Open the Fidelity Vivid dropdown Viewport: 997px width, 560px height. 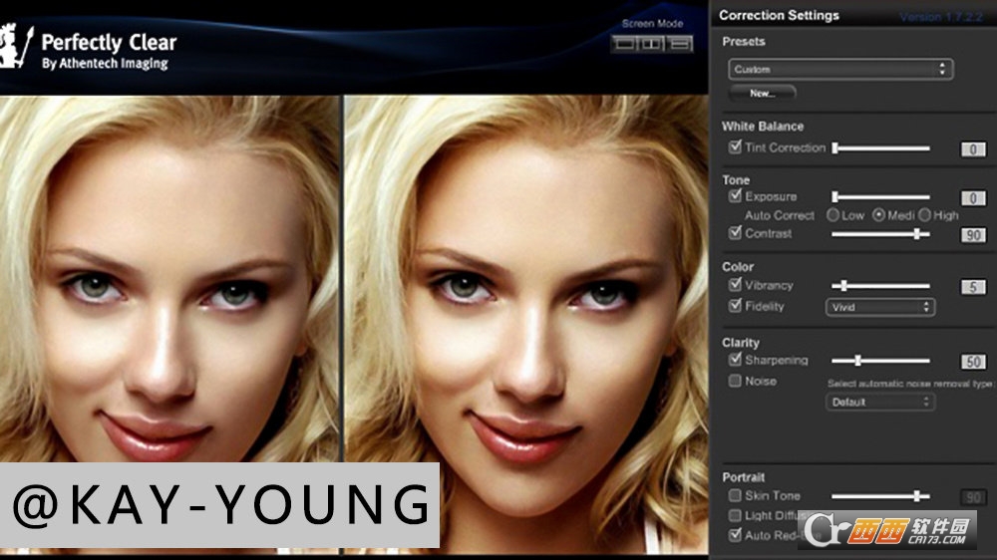pos(880,307)
